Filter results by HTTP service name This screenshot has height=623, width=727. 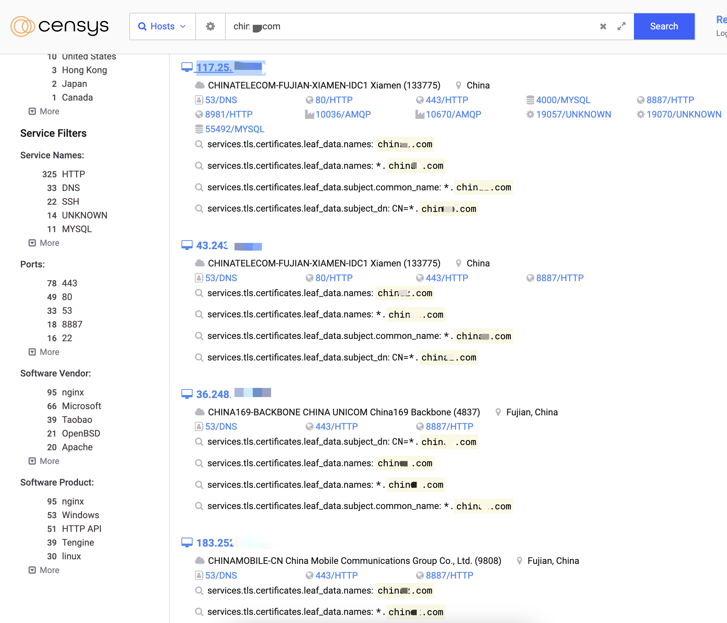click(x=73, y=174)
